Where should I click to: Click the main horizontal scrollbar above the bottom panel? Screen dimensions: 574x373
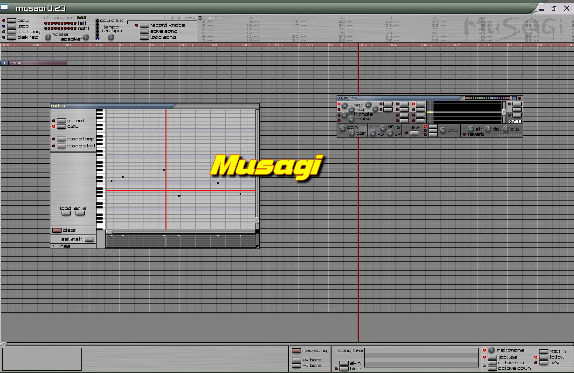[287, 344]
